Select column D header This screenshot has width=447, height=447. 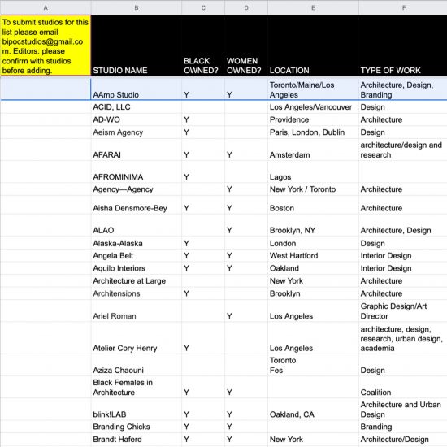pyautogui.click(x=246, y=7)
